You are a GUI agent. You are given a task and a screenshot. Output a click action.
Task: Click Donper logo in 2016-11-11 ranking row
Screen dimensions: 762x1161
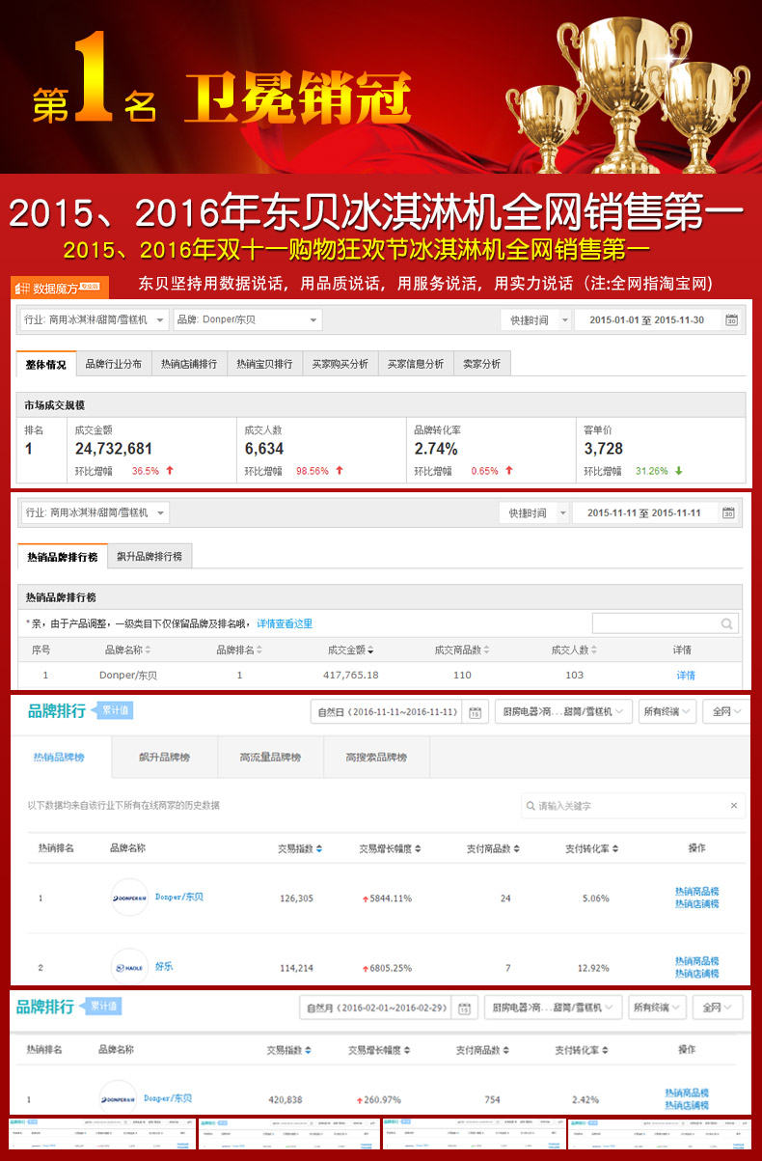pos(129,898)
